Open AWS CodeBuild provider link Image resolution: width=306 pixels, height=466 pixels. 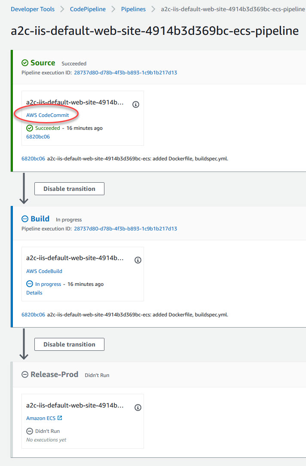click(44, 271)
